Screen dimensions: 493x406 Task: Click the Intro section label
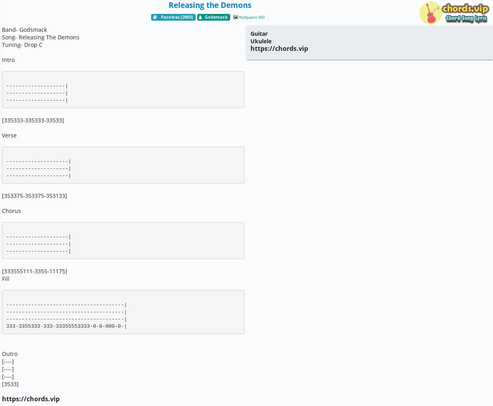click(x=8, y=60)
